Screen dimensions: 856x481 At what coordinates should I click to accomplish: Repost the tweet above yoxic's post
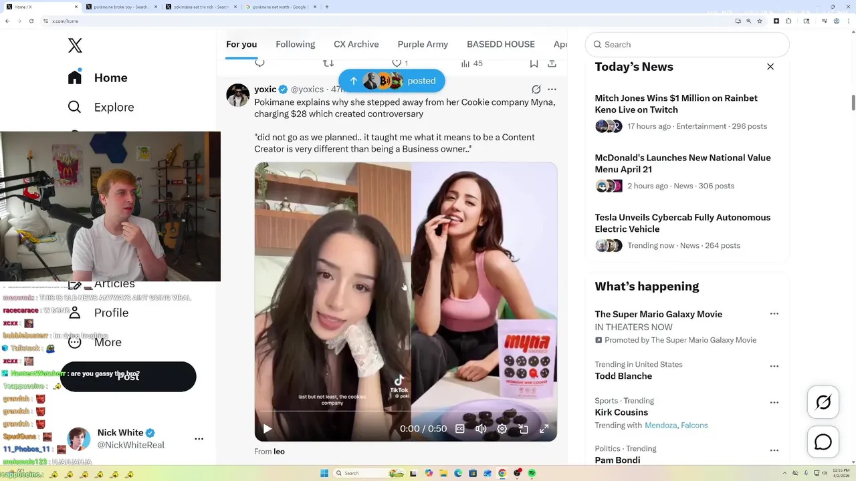328,63
